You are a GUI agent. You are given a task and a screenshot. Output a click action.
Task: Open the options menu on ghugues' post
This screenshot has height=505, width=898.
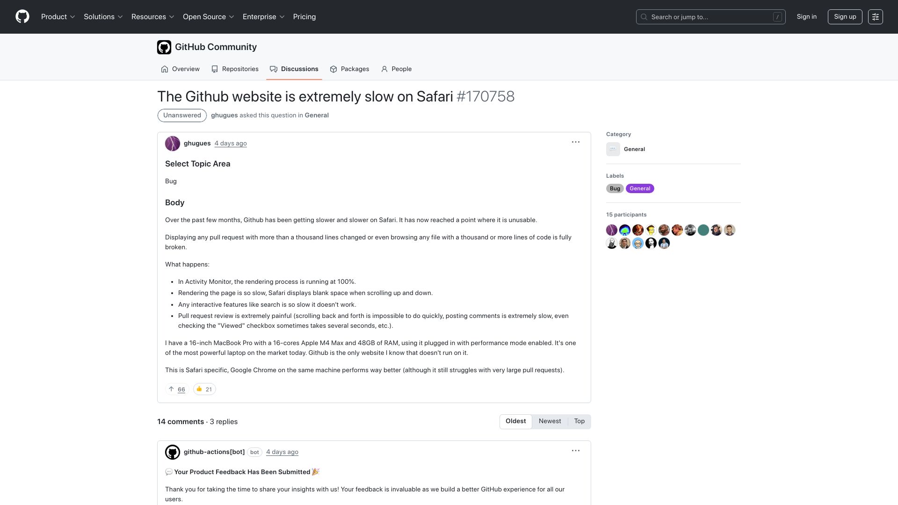point(576,142)
